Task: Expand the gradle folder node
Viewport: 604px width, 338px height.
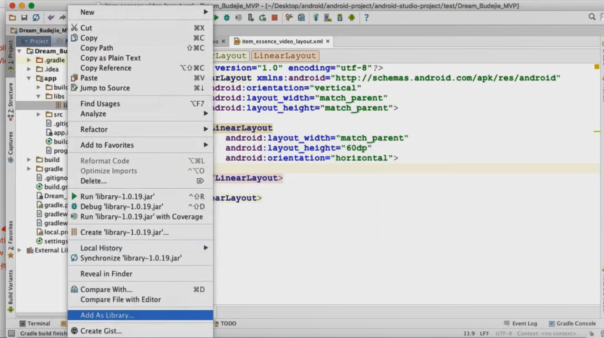Action: (x=29, y=169)
